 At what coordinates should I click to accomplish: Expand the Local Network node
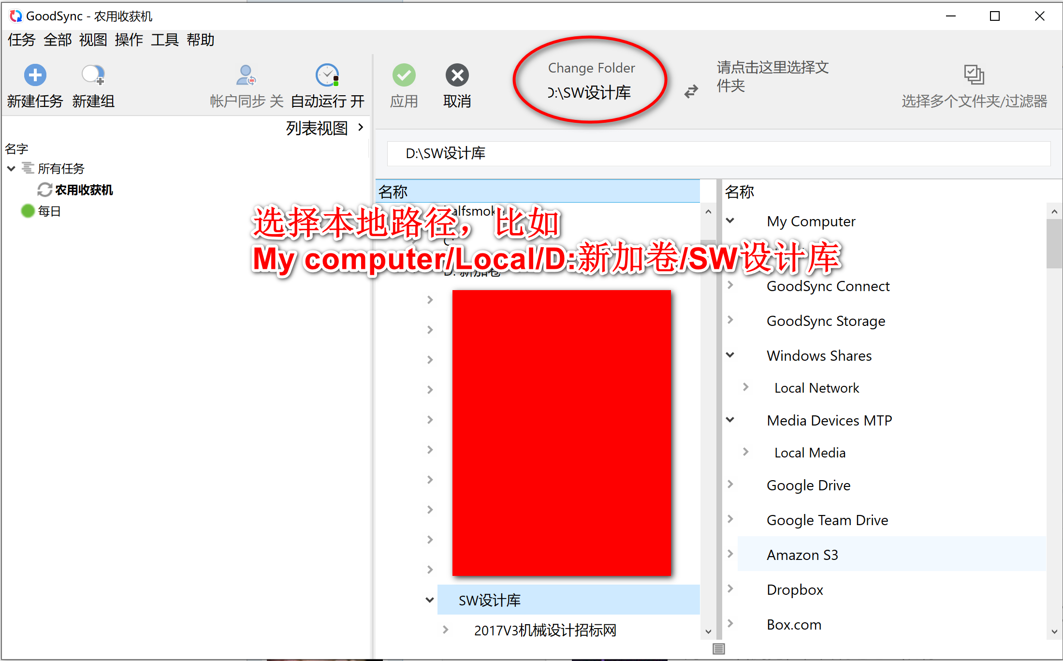[x=746, y=387]
